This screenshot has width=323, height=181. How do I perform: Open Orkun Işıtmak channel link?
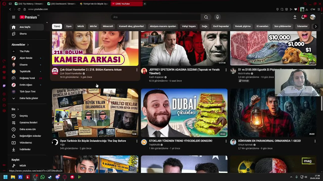click(245, 145)
